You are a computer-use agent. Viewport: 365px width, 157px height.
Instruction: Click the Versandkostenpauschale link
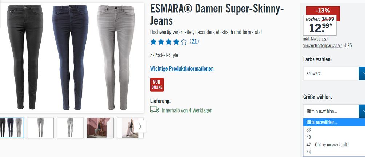point(322,45)
